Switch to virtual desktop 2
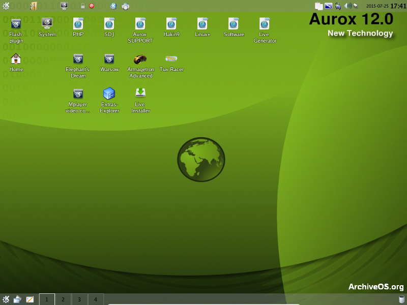The width and height of the screenshot is (407, 305). (63, 299)
